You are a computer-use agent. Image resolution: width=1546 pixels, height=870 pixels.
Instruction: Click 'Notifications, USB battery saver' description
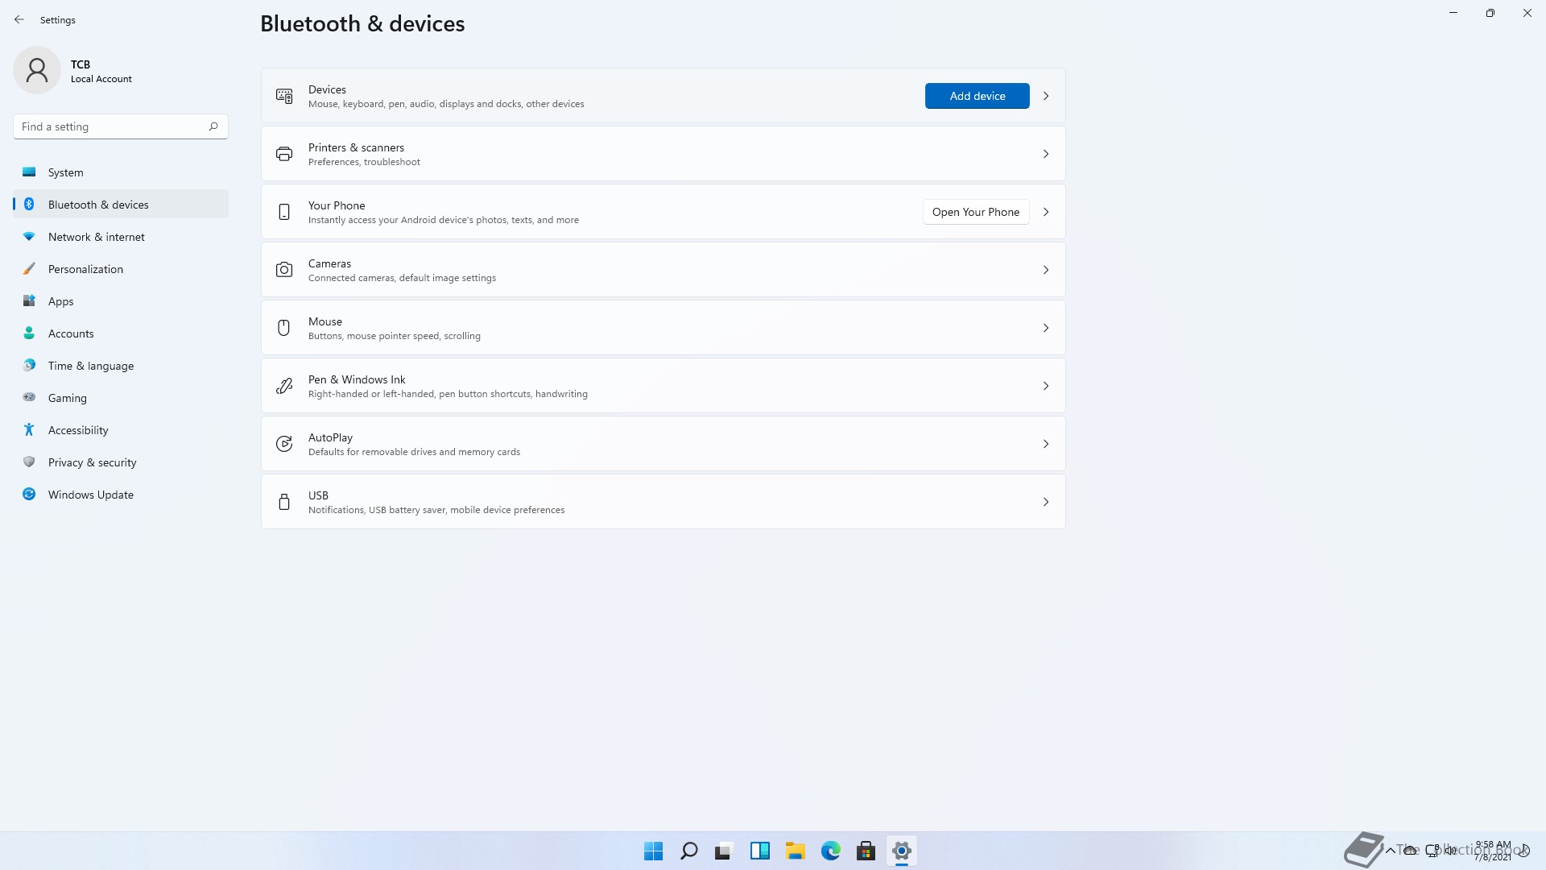click(436, 510)
